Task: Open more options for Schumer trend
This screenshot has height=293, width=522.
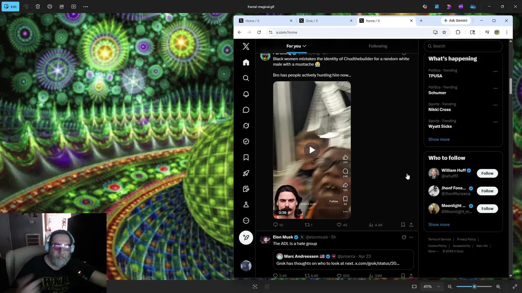Action: [x=495, y=88]
